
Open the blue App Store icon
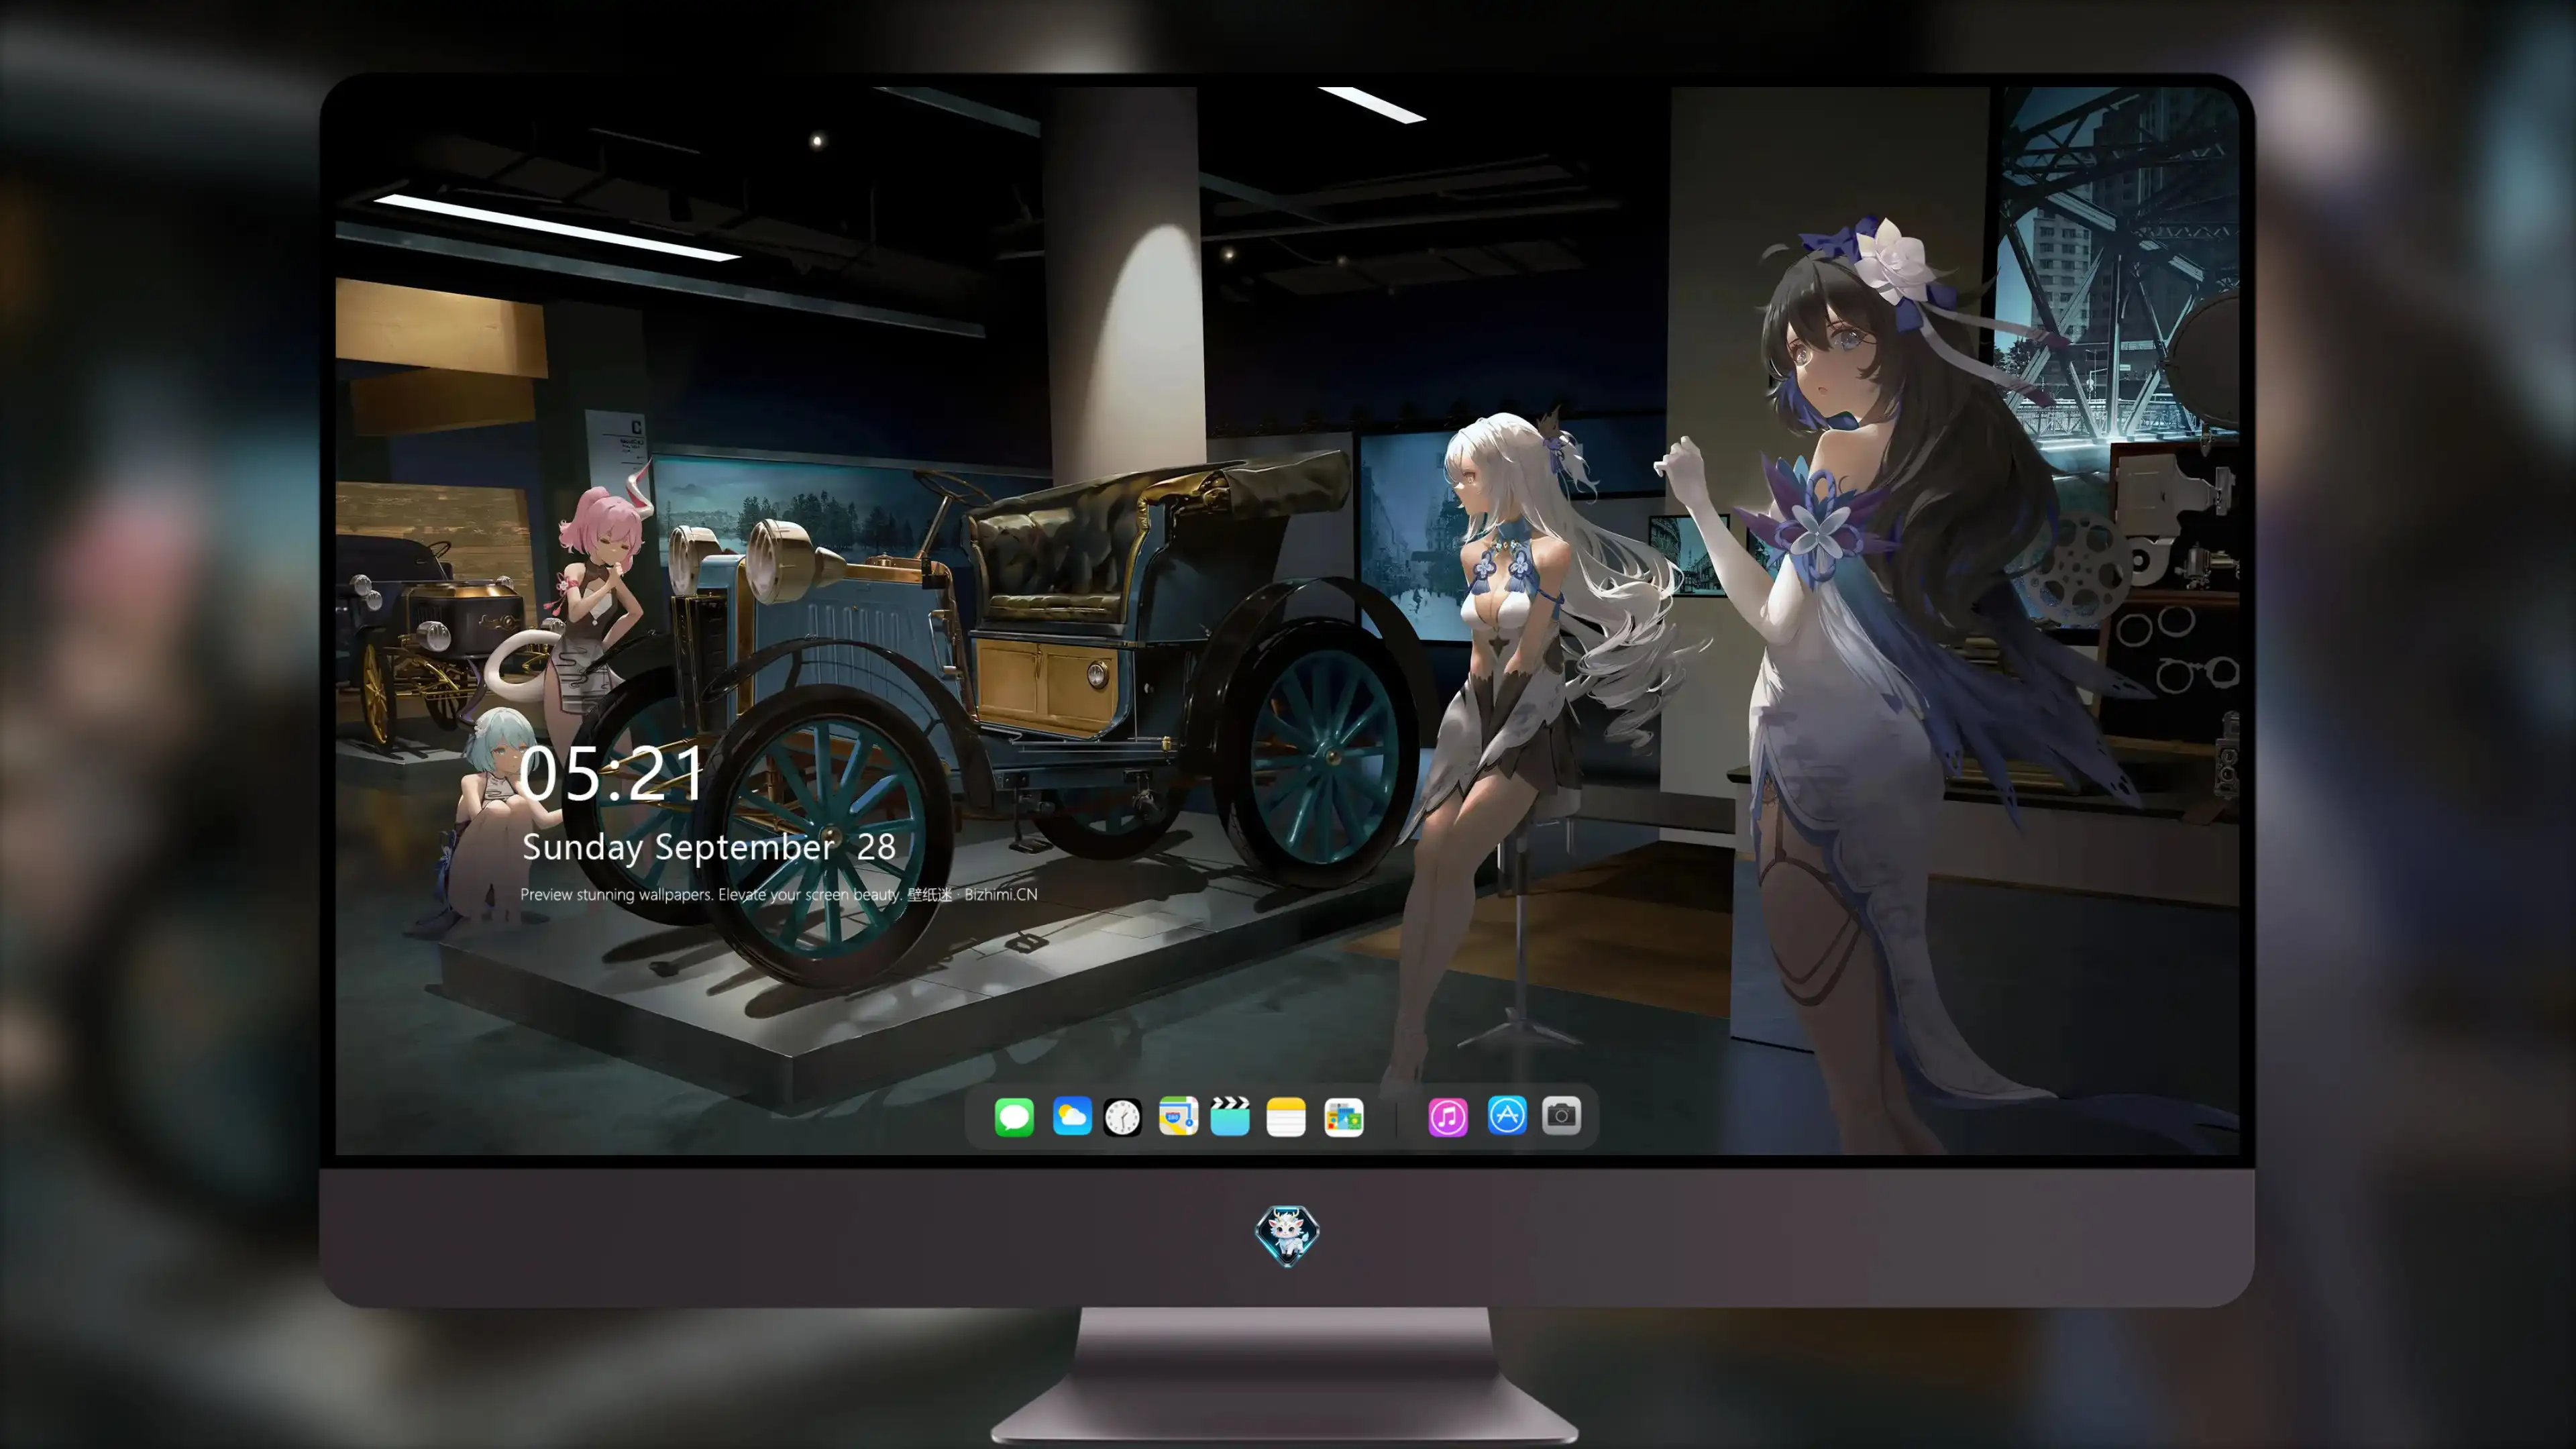[1507, 1115]
